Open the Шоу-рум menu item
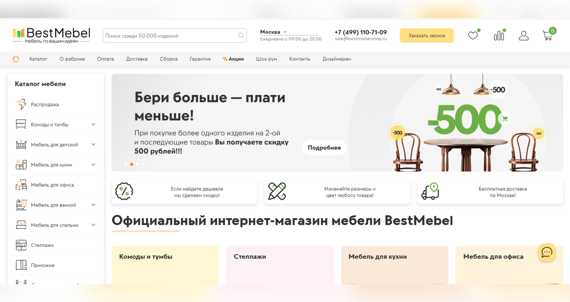 [267, 59]
